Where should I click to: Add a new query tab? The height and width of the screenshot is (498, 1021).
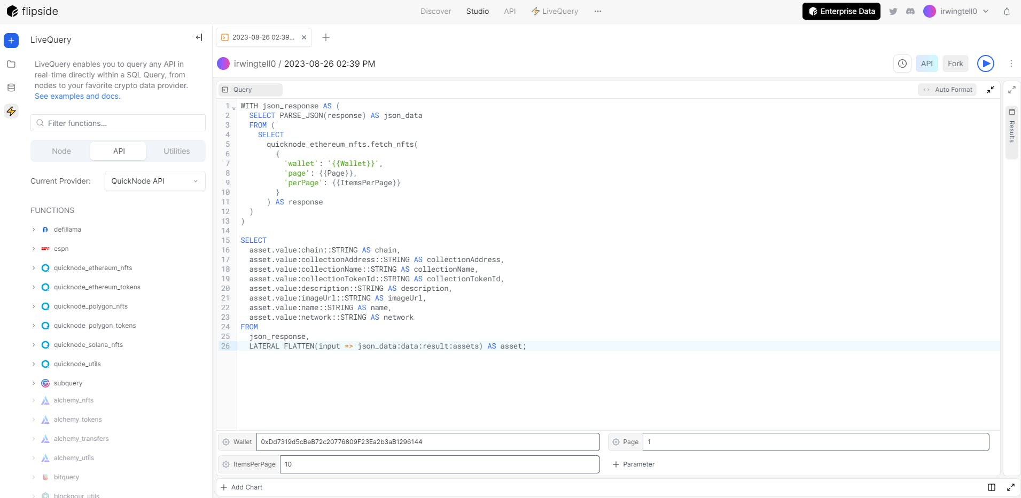point(326,37)
